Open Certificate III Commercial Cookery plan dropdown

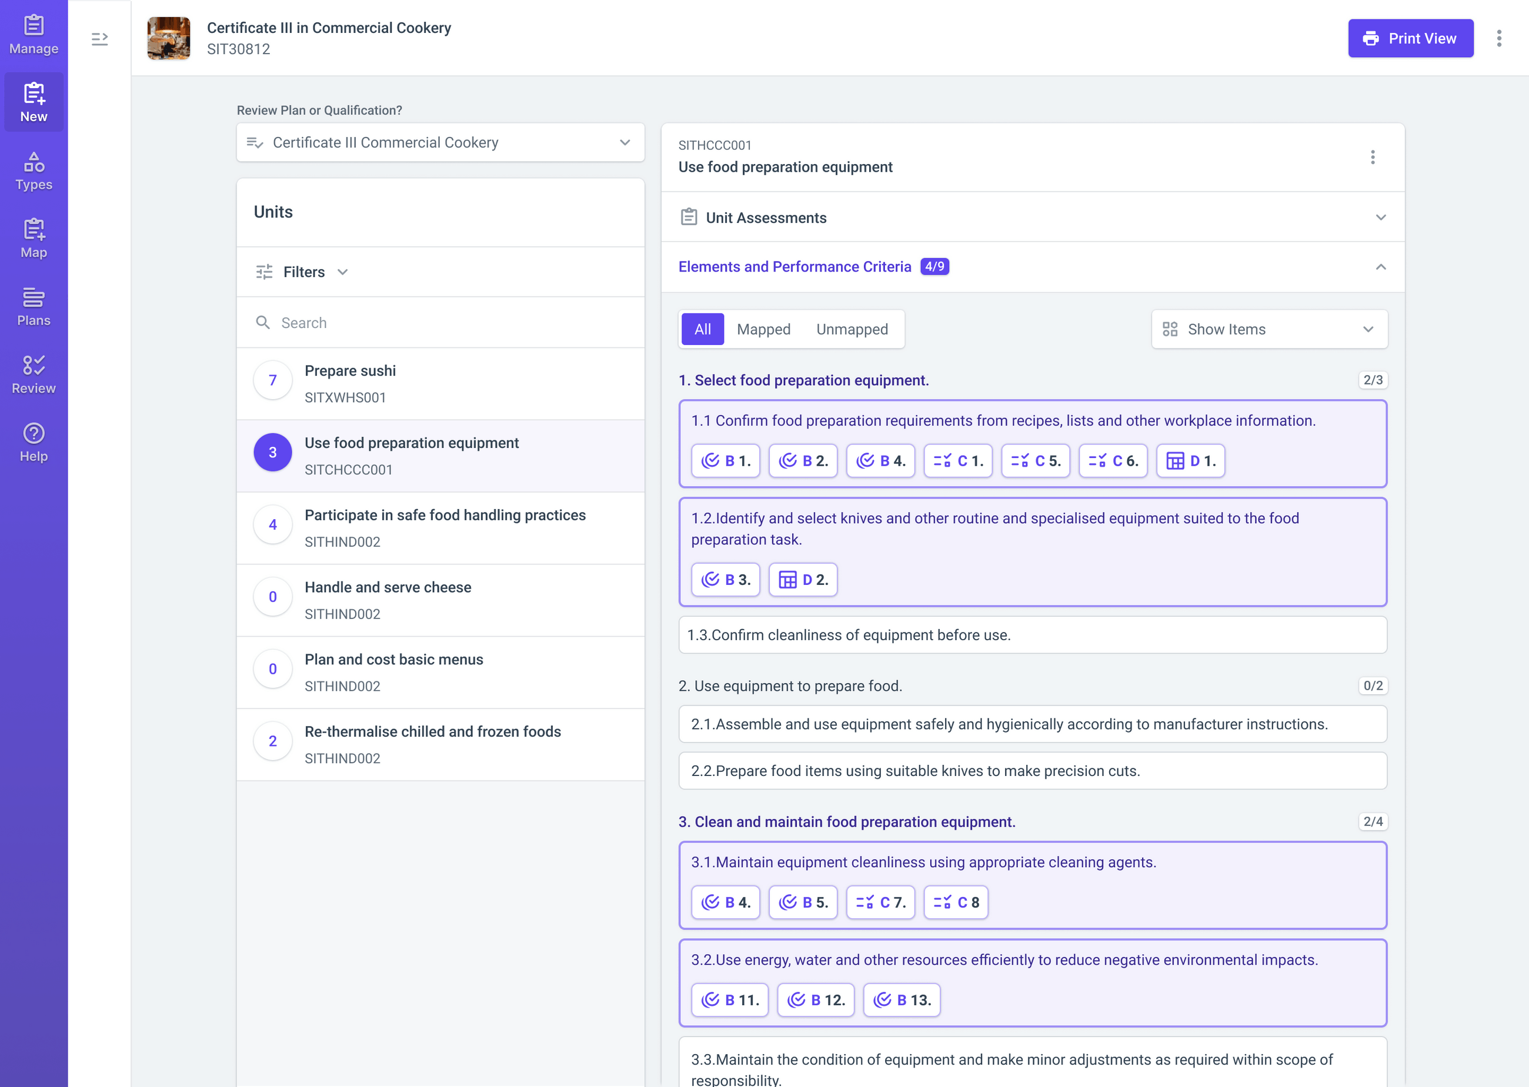click(440, 143)
